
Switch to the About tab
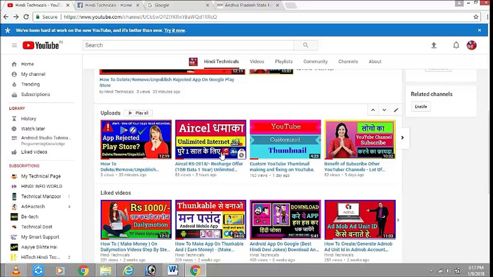375,62
